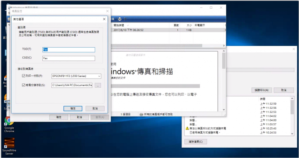This screenshot has height=158, width=299.
Task: Minimize the Windows Fax and Scan window
Action: coord(201,7)
